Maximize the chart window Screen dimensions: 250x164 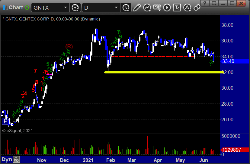[232, 3]
